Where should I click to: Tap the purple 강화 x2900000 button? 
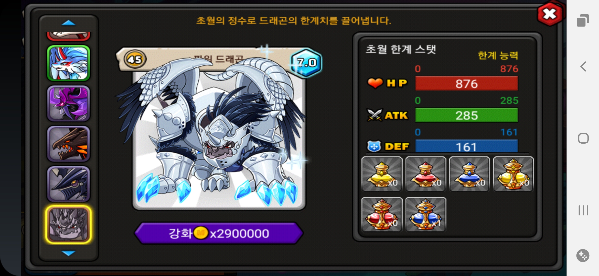[x=219, y=233]
